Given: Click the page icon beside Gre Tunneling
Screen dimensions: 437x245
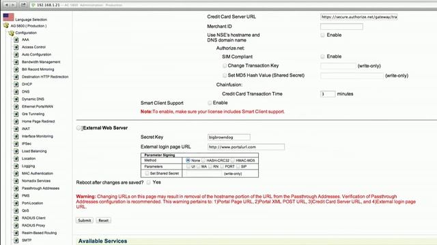Looking at the screenshot, I should (x=16, y=114).
